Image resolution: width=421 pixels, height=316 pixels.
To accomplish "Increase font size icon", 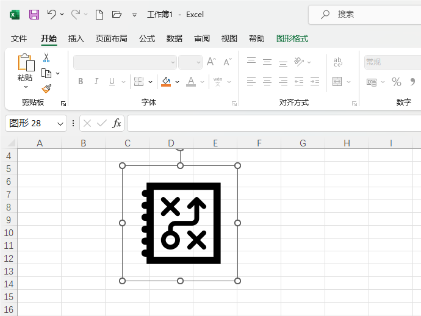I will [211, 62].
